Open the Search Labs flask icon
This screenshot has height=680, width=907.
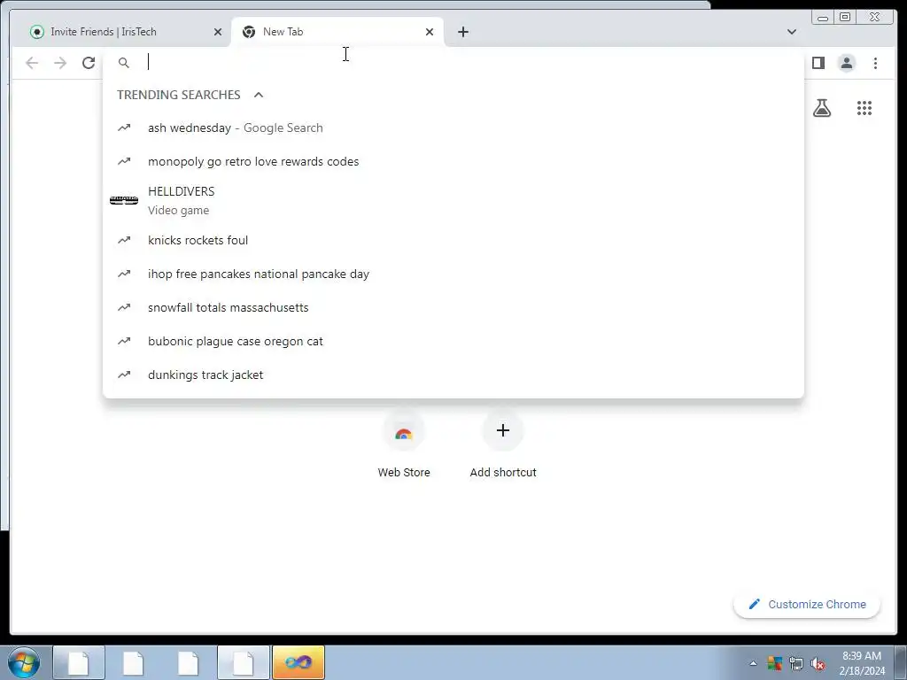pos(821,107)
